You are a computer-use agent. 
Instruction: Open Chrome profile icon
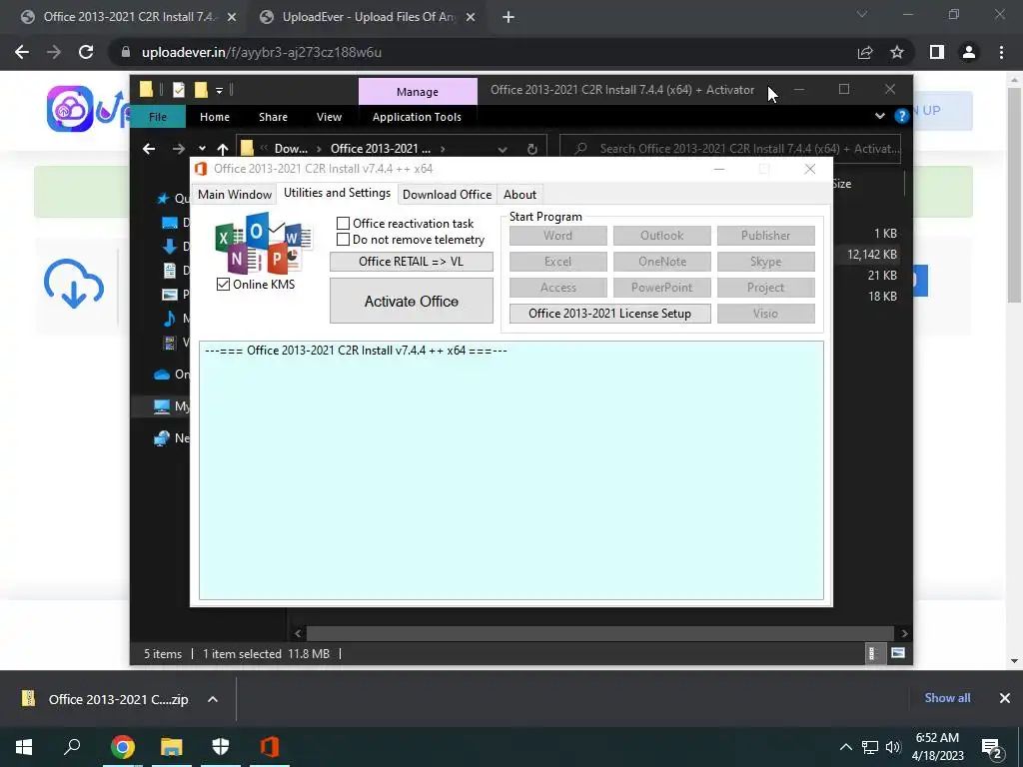(969, 52)
